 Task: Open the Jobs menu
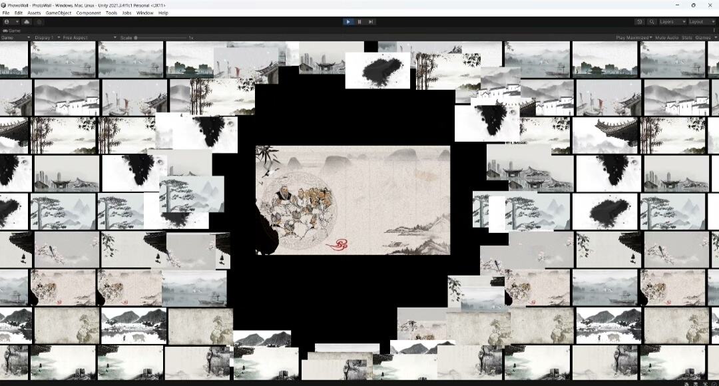tap(126, 13)
